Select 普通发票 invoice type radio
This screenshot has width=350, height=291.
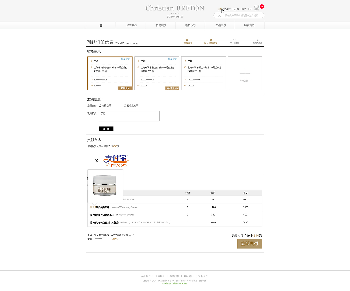[x=100, y=106]
